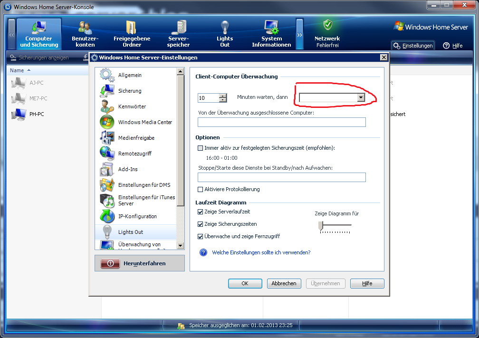Open the System Informationen monitor icon
Screen dimensions: 479x338
271,28
